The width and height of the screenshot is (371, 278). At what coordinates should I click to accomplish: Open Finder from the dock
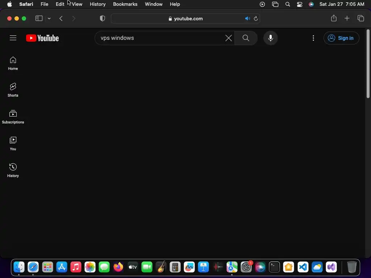click(19, 267)
